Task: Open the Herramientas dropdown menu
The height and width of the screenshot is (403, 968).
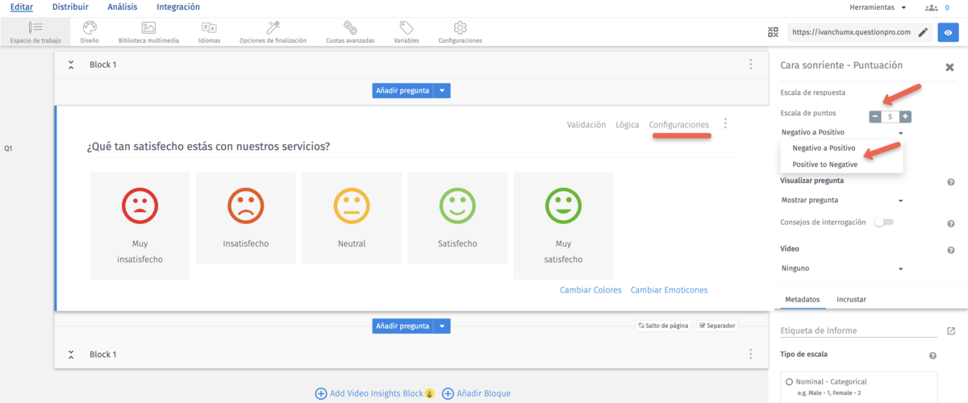Action: 878,7
